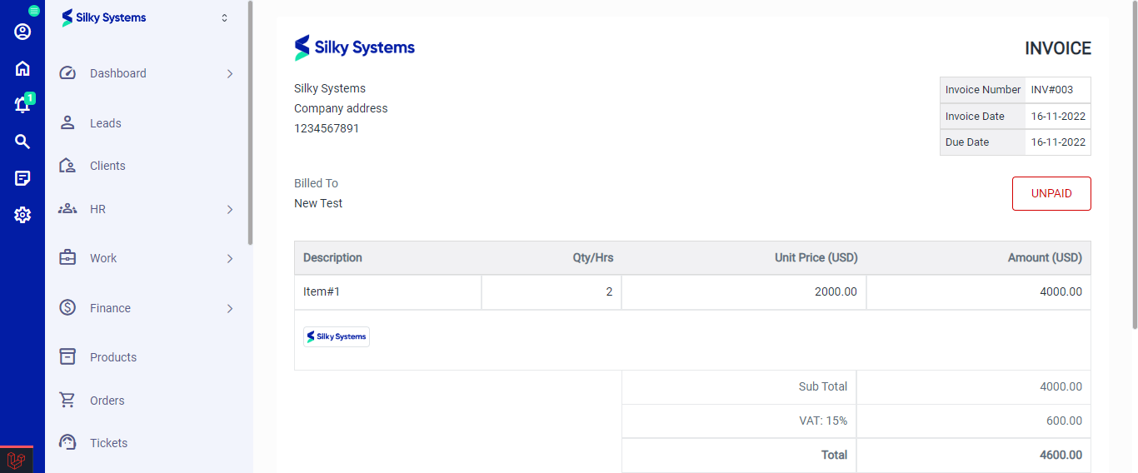
Task: Click the INVOICE heading
Action: coord(1058,48)
